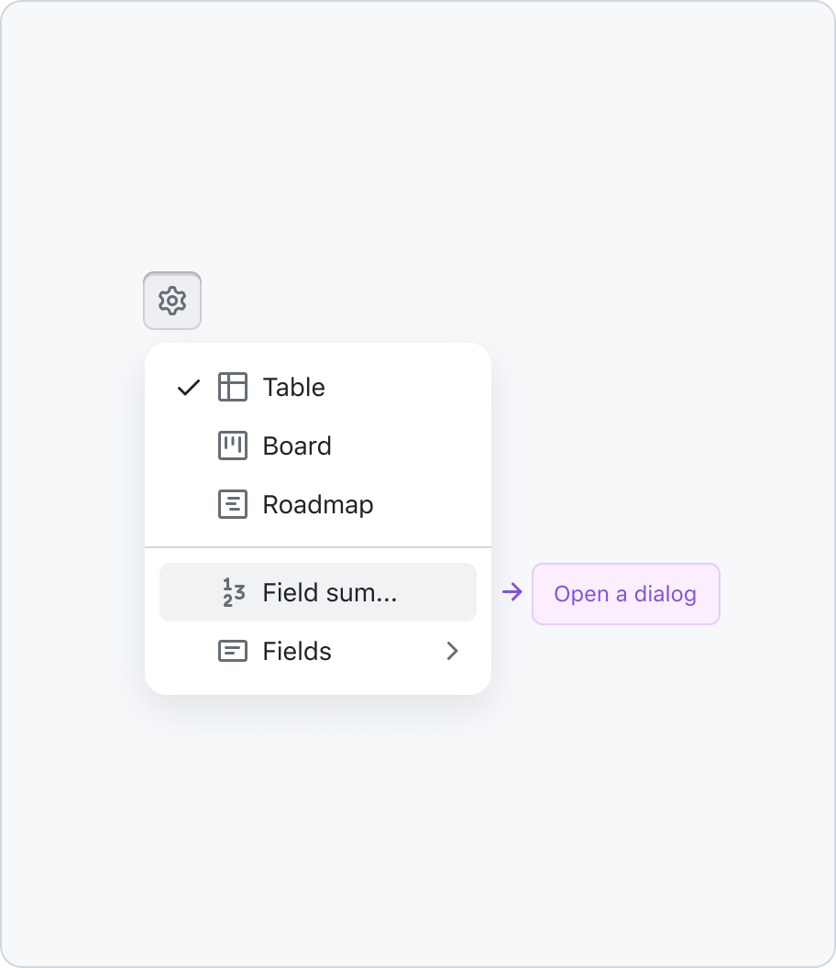Select the Roadmap view option
Viewport: 836px width, 968px height.
point(318,504)
